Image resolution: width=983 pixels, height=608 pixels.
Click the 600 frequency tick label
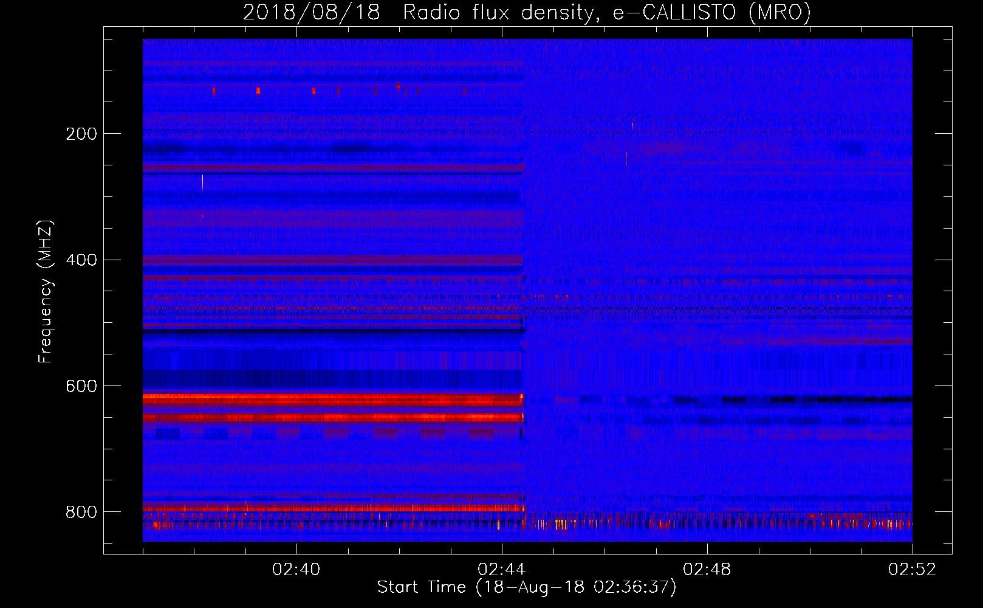[x=81, y=387]
